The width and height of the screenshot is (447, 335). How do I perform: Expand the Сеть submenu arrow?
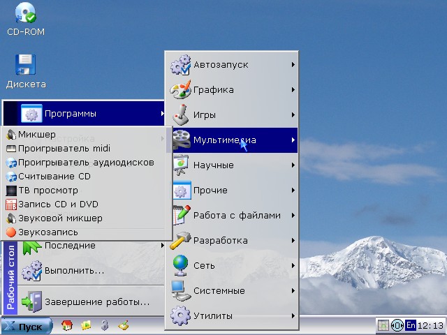tap(293, 265)
